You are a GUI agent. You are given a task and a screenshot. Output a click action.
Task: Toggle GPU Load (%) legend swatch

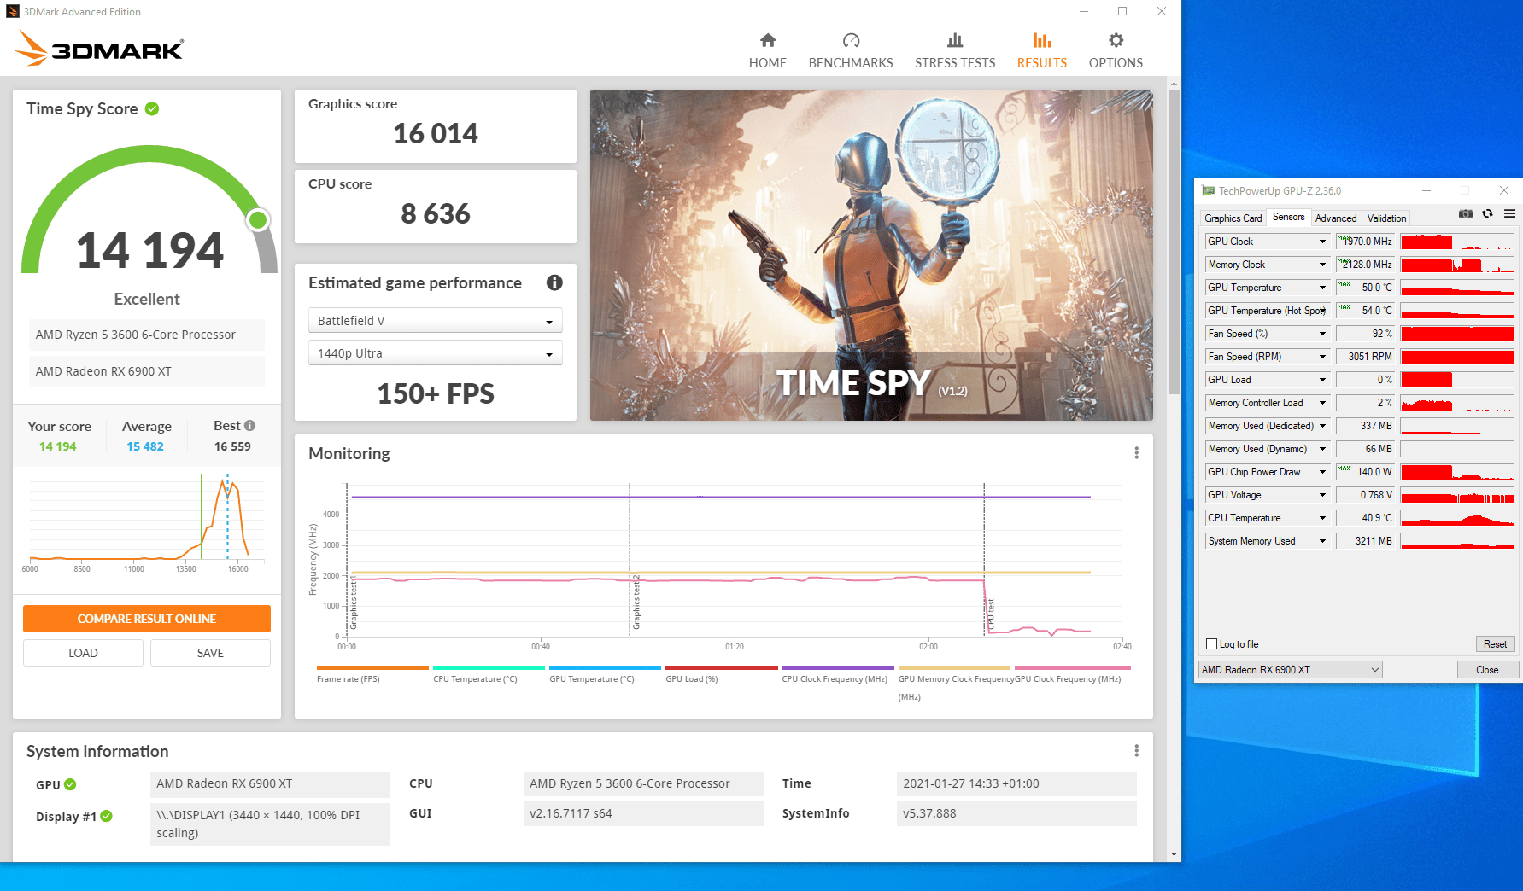[x=722, y=667]
